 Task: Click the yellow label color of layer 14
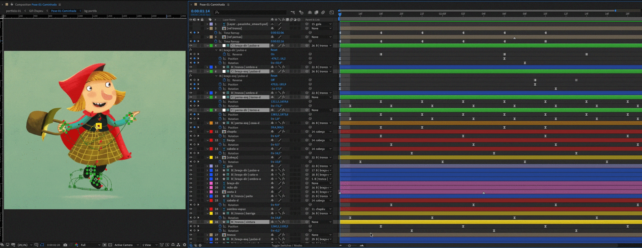pyautogui.click(x=211, y=157)
